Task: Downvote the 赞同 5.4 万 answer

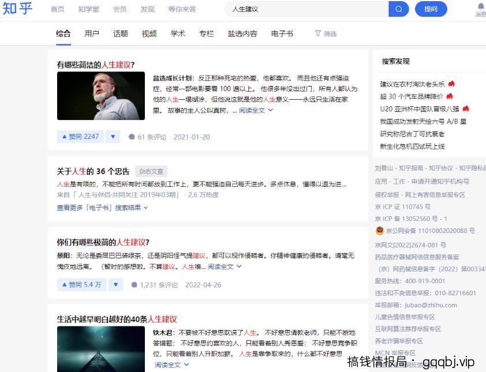Action: [x=115, y=284]
